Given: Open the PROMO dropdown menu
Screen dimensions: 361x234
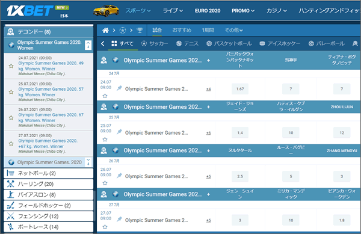Looking at the screenshot, I should 243,11.
